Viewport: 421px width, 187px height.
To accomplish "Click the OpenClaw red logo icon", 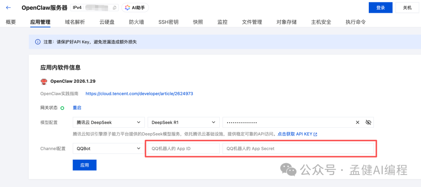I will pyautogui.click(x=44, y=82).
